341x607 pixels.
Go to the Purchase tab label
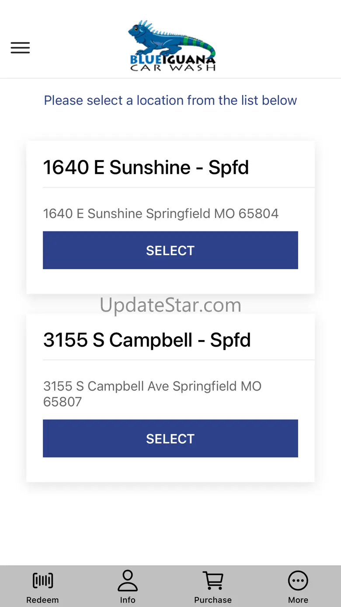point(213,600)
